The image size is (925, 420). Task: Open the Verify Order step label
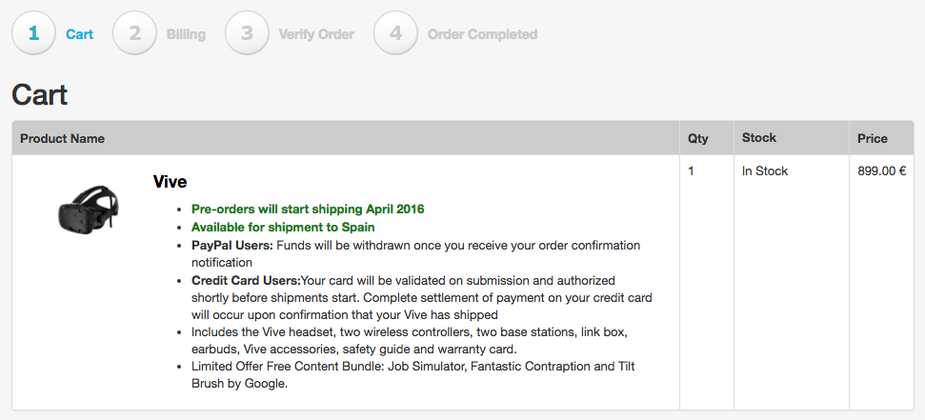pos(316,34)
